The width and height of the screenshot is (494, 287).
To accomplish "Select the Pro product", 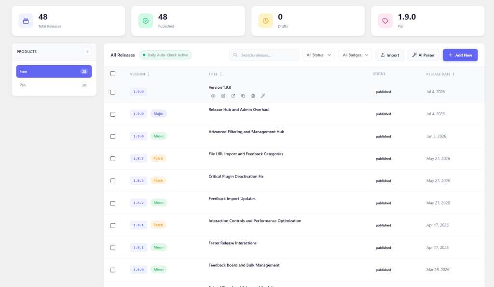I will [54, 85].
